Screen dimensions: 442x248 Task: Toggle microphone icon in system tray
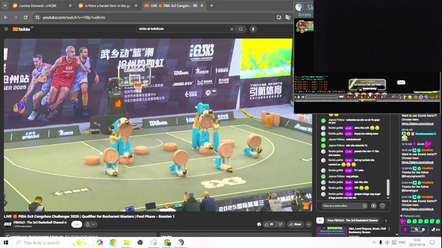pyautogui.click(x=381, y=242)
